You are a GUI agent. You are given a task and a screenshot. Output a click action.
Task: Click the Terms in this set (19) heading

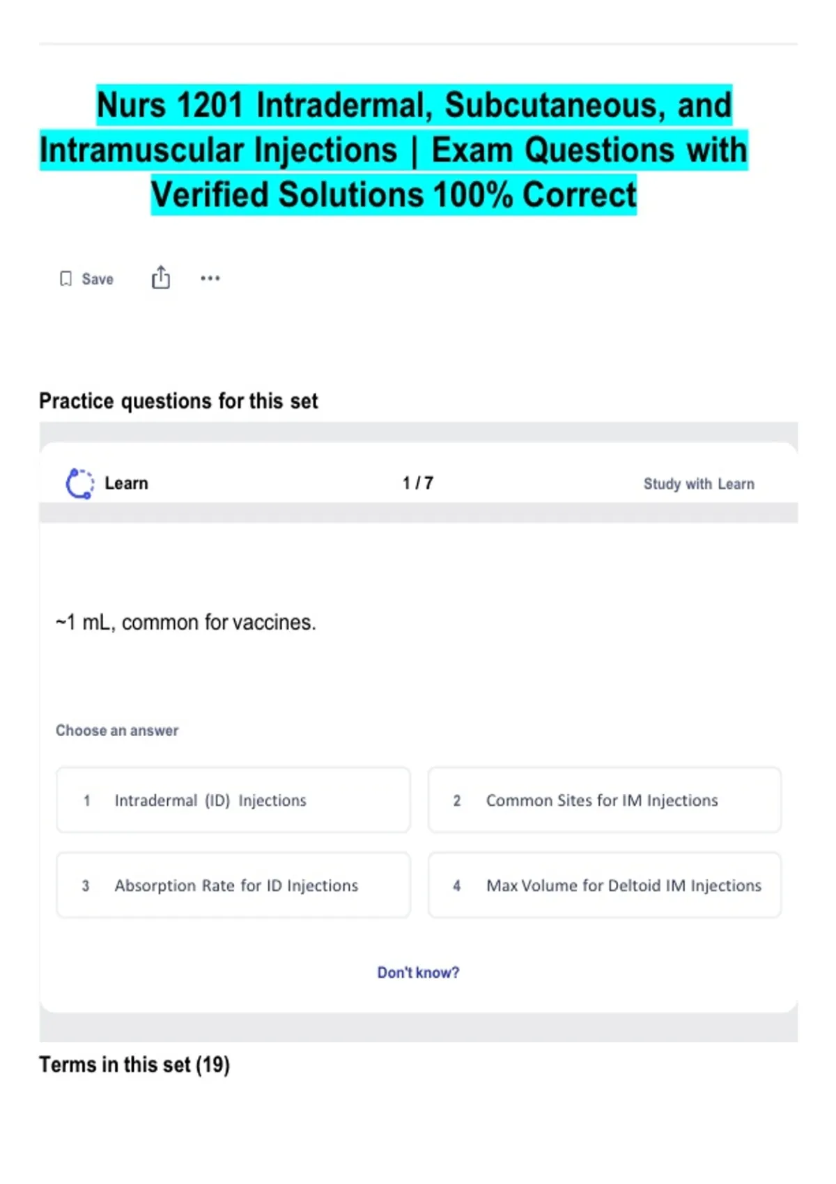pyautogui.click(x=134, y=1065)
